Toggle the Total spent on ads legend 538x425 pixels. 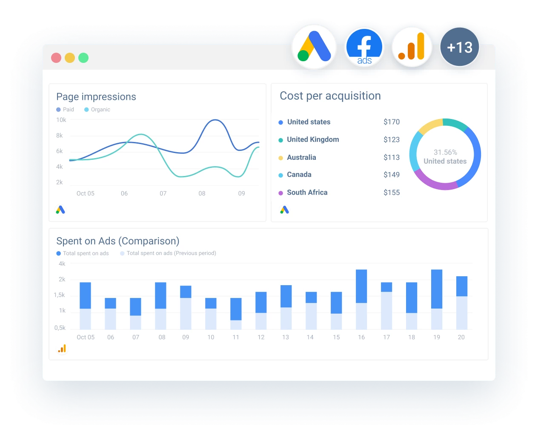(x=83, y=253)
